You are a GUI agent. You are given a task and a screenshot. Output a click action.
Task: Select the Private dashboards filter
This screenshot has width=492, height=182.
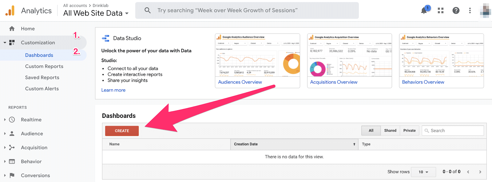click(409, 130)
